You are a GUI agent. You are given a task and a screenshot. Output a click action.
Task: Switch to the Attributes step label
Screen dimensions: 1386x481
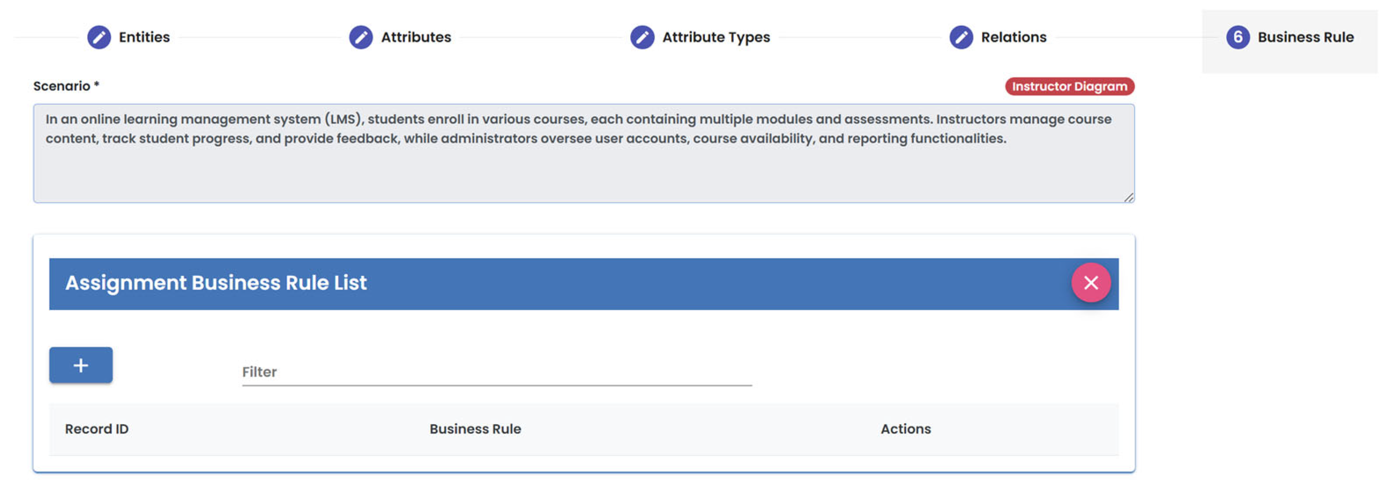pos(416,37)
